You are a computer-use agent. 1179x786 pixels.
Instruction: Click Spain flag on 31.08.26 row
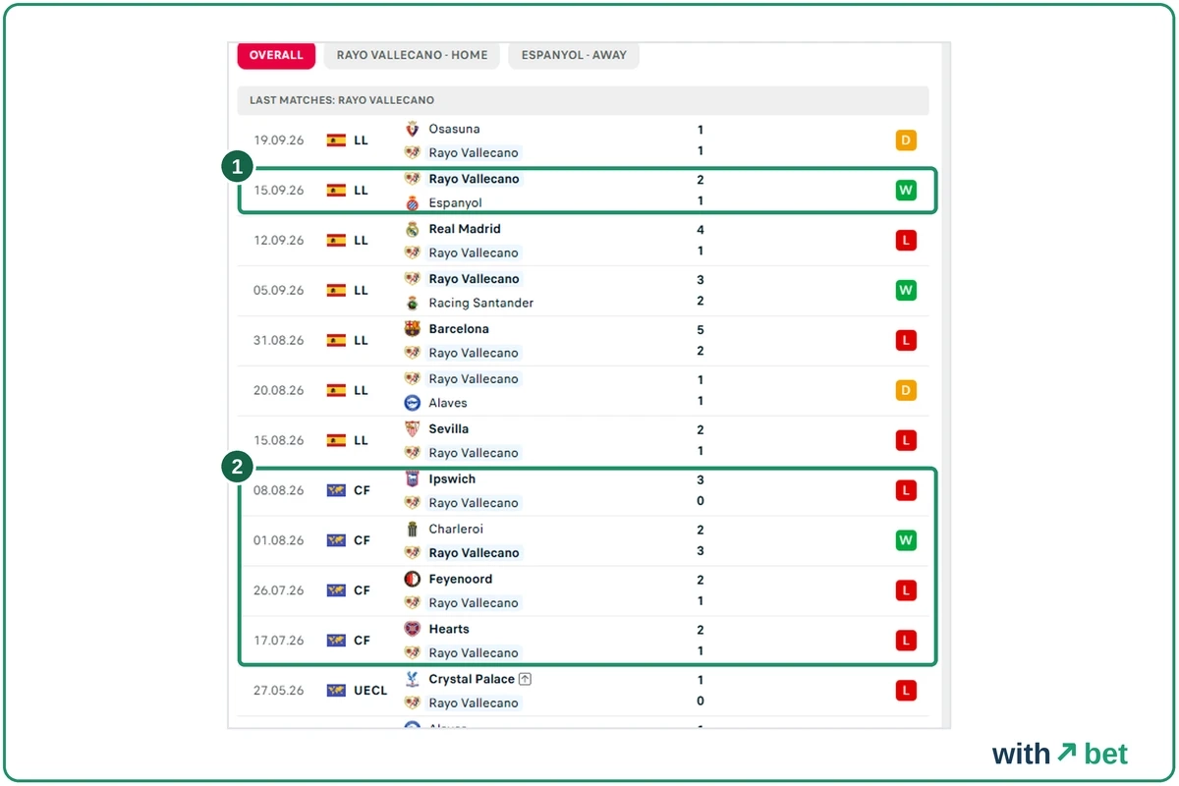tap(336, 341)
